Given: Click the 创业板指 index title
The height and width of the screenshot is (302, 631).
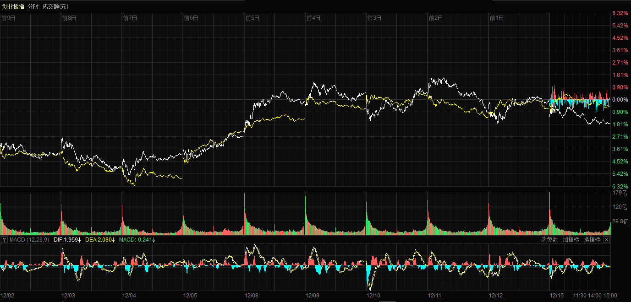Looking at the screenshot, I should (12, 6).
